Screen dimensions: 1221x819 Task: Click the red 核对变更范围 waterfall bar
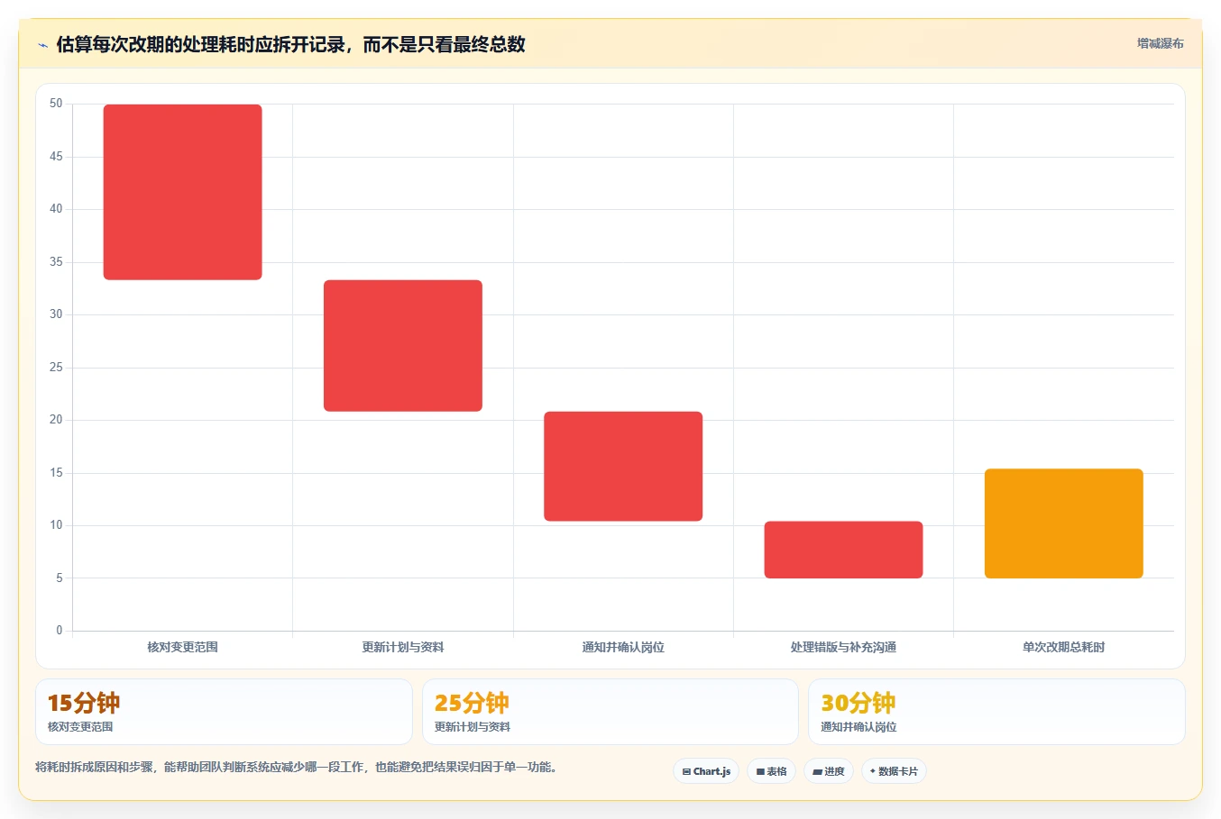pos(183,192)
